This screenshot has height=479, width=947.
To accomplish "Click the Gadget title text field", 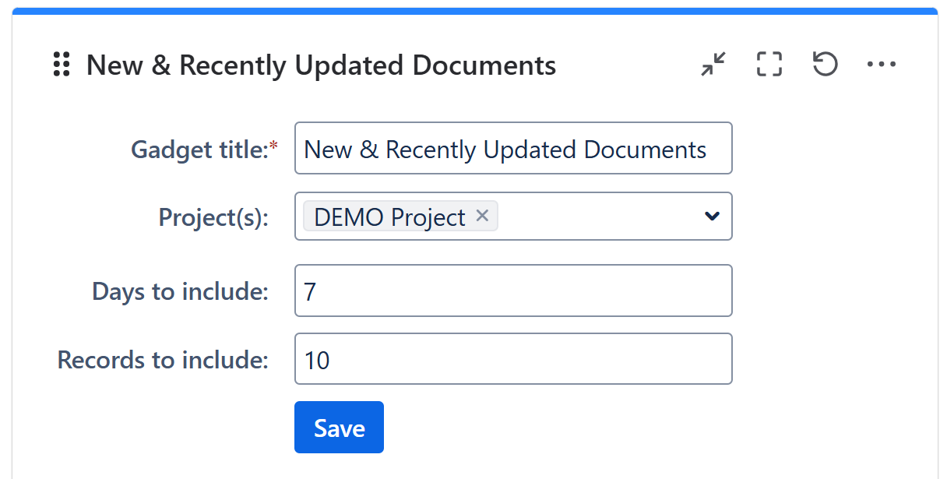I will [x=513, y=149].
